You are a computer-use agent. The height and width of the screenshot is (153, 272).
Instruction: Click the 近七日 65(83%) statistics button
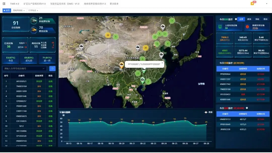click(25, 59)
